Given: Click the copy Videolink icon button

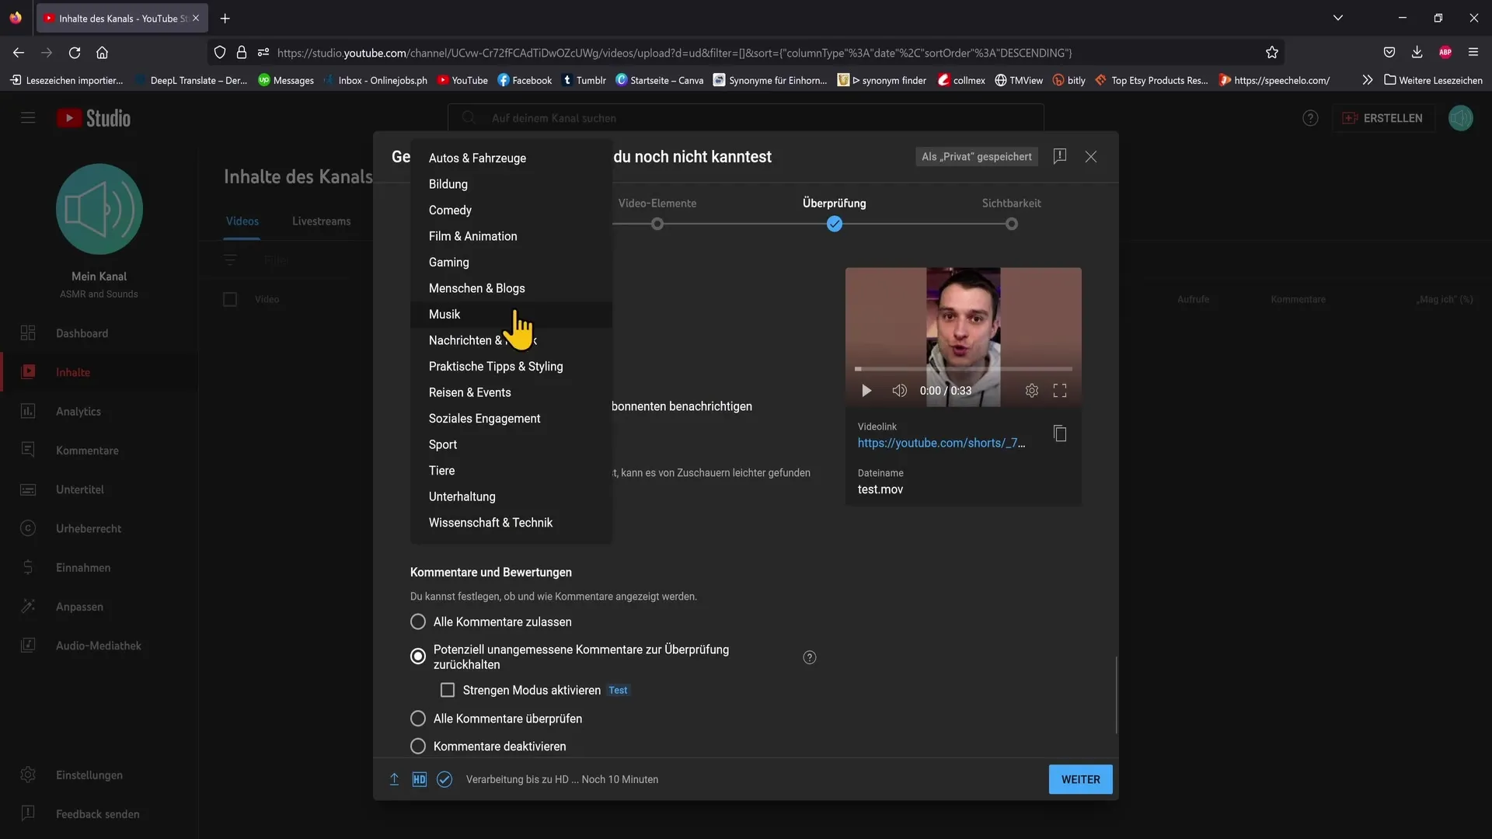Looking at the screenshot, I should 1060,434.
